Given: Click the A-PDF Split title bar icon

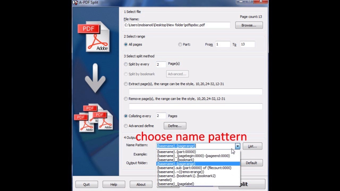Looking at the screenshot, I should [75, 2].
